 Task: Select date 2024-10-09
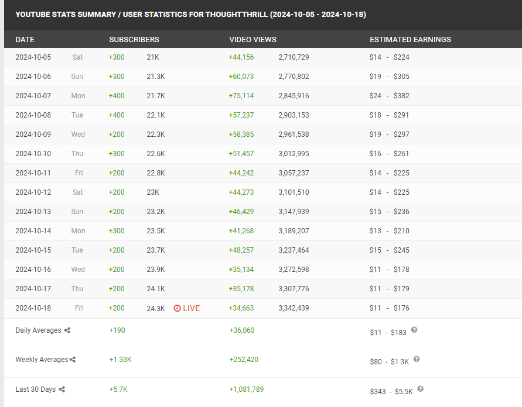(33, 134)
